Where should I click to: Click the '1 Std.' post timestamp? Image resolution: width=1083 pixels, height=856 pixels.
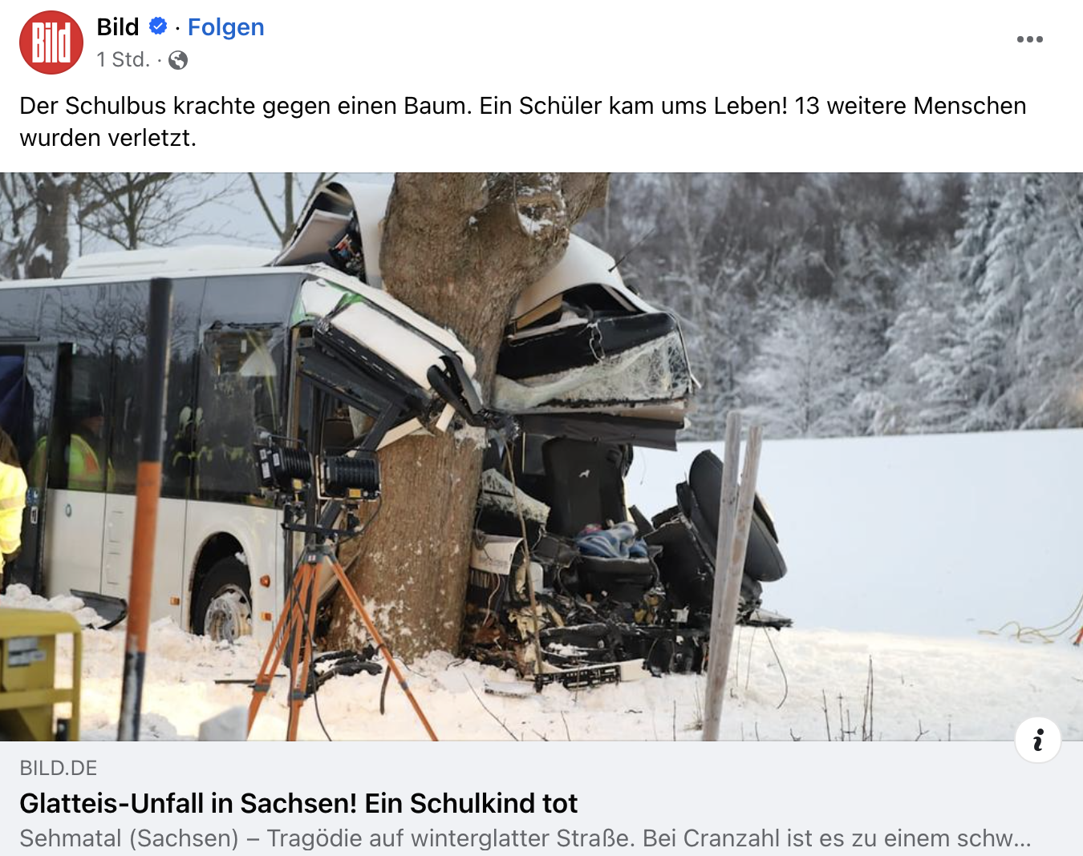coord(124,60)
